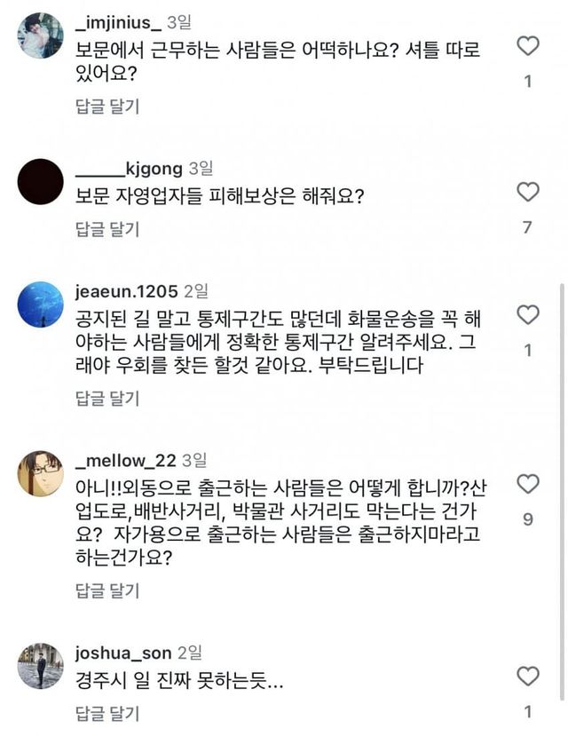Tap joshua_son's profile photo
This screenshot has width=568, height=736.
pyautogui.click(x=41, y=666)
